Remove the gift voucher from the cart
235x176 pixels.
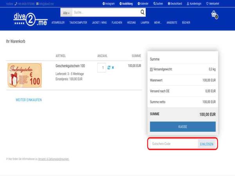[113, 68]
